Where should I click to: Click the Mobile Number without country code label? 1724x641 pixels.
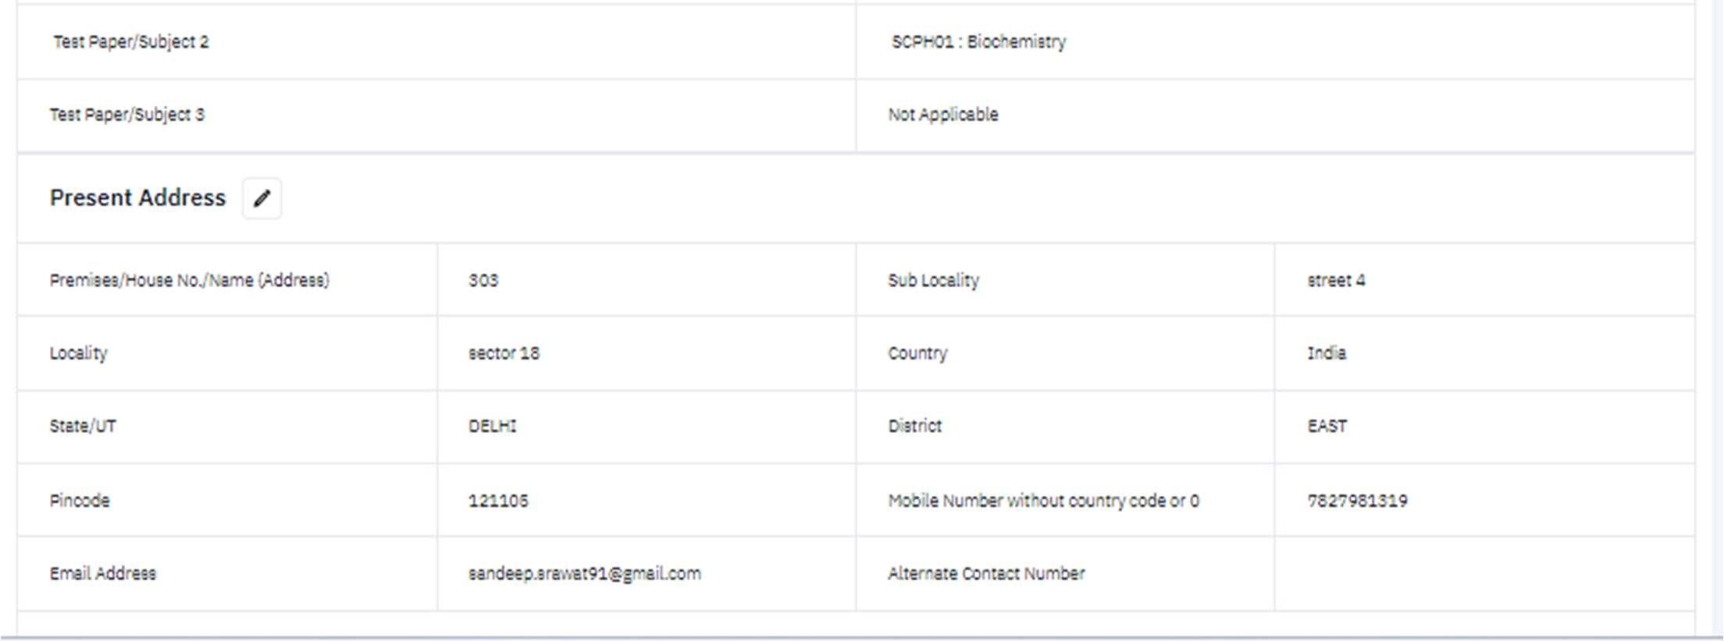pyautogui.click(x=1043, y=501)
